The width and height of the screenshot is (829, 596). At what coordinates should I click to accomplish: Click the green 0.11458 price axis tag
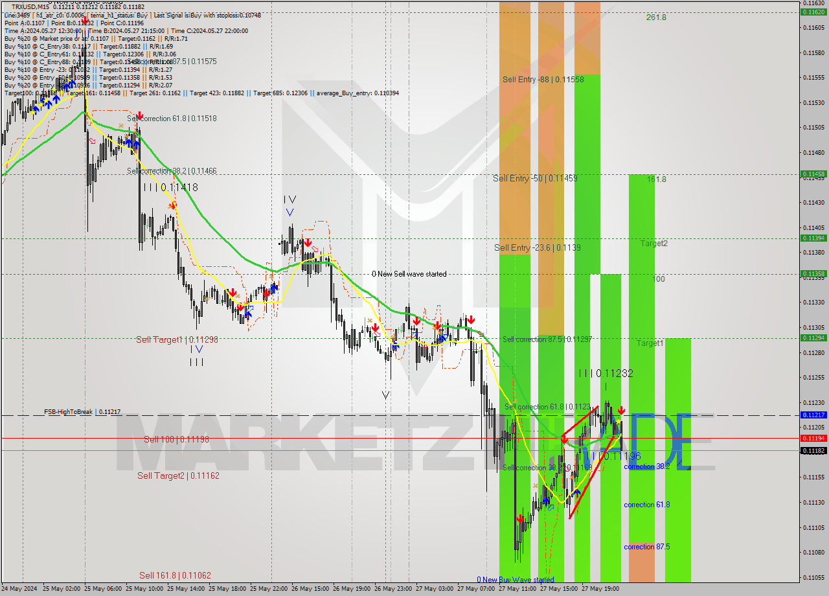pos(813,174)
